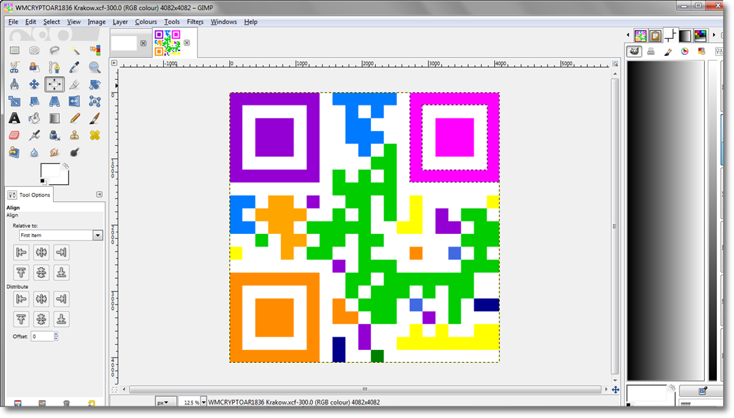The image size is (734, 418).
Task: Select the Eraser tool
Action: (14, 135)
